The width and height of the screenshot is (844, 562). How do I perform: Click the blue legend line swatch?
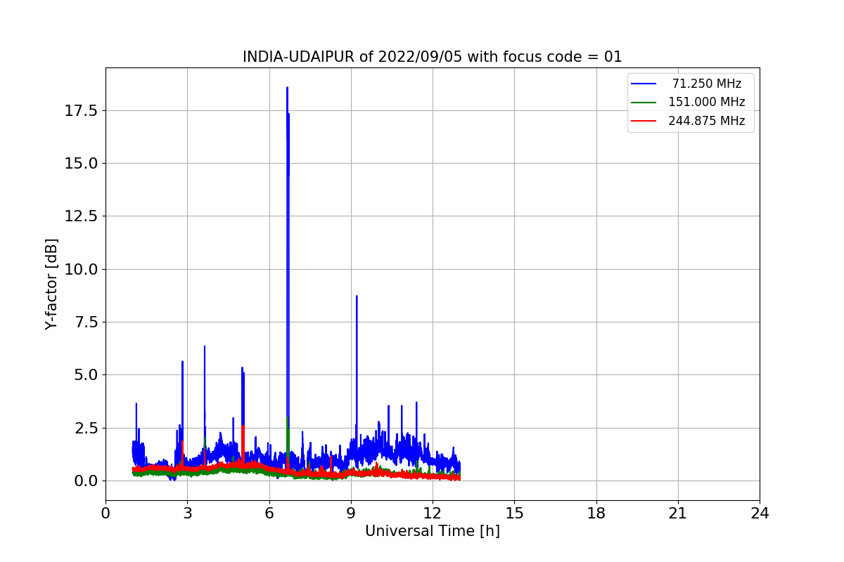click(x=644, y=84)
